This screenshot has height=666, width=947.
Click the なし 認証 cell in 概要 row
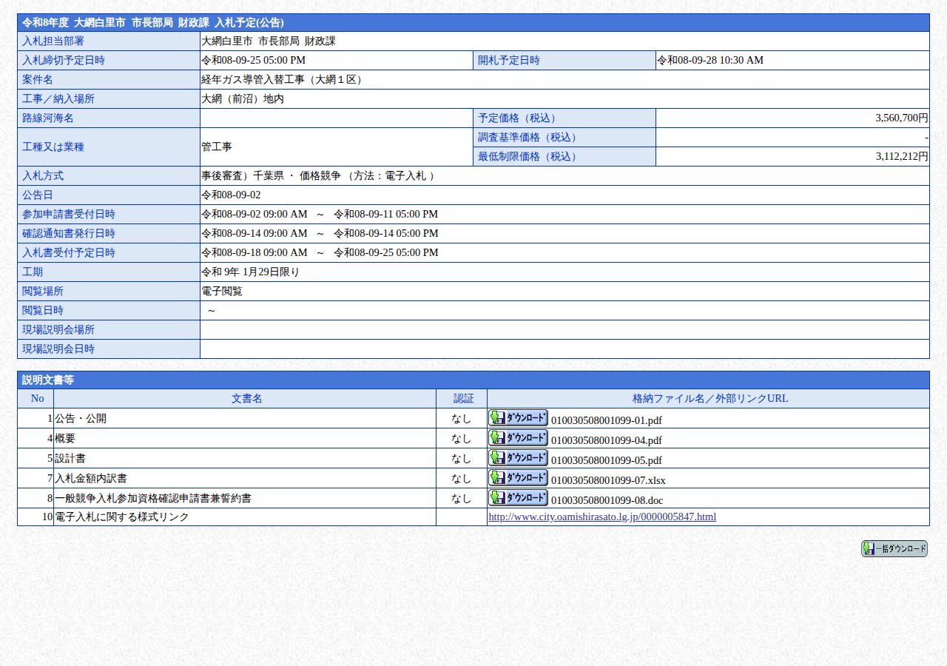(x=461, y=438)
